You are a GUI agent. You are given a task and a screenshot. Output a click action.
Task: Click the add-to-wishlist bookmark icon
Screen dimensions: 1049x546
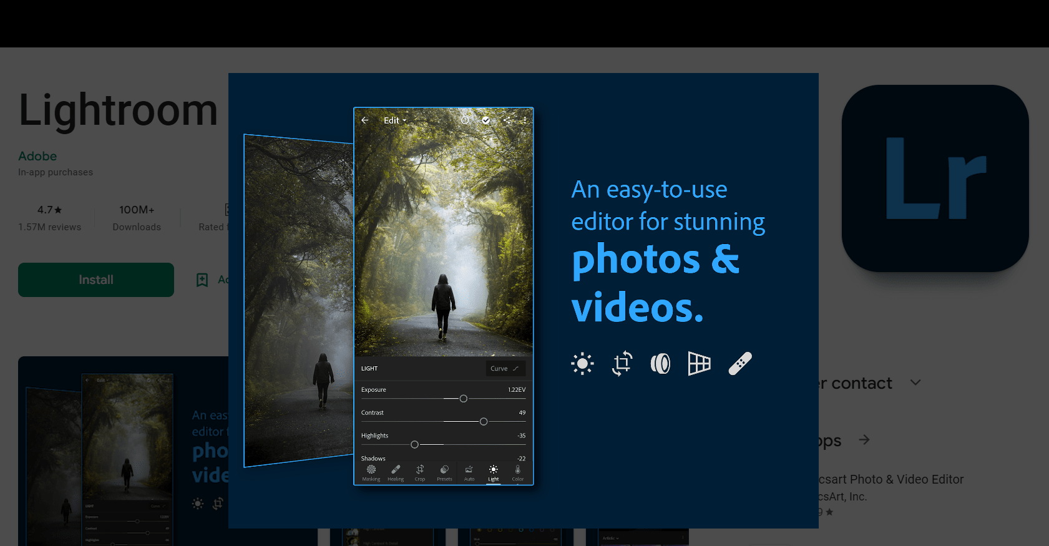click(202, 280)
